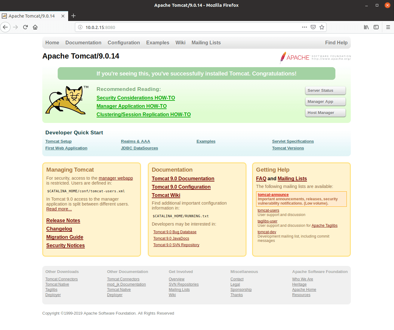The image size is (394, 330).
Task: Click the Apache Software Foundation logo
Action: 315,58
